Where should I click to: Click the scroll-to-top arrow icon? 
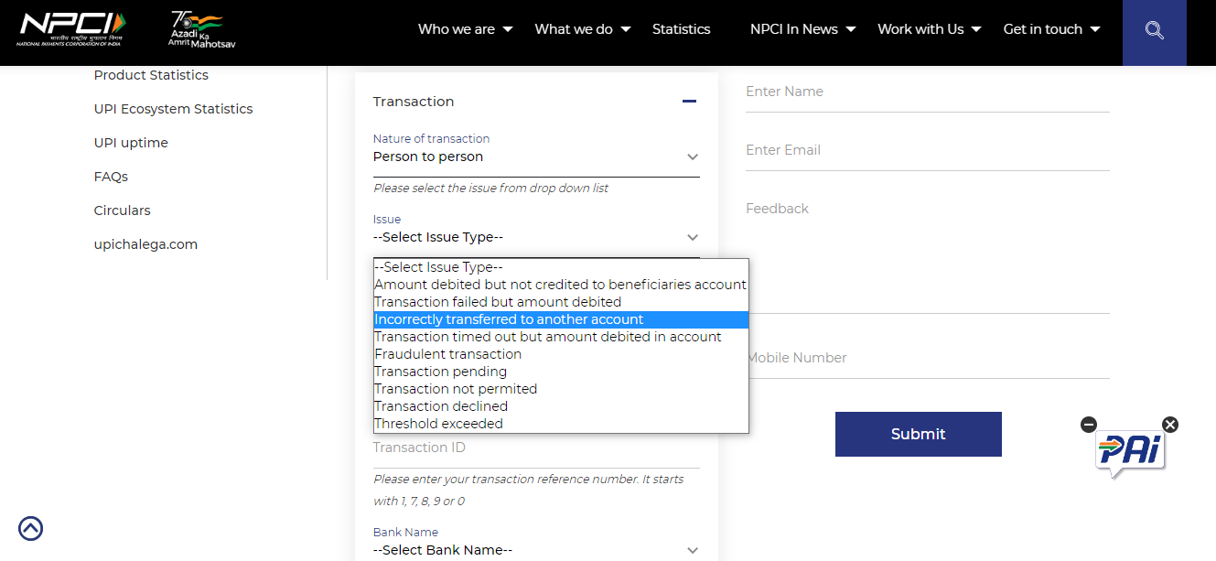pos(30,528)
